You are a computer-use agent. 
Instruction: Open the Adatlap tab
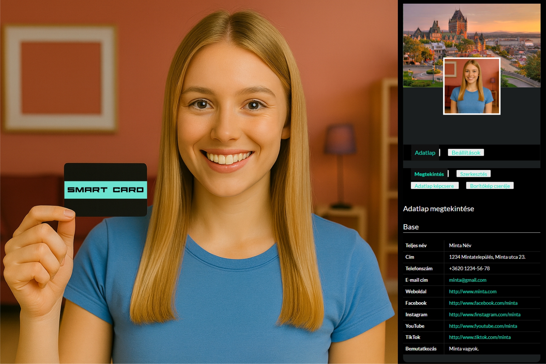[425, 153]
